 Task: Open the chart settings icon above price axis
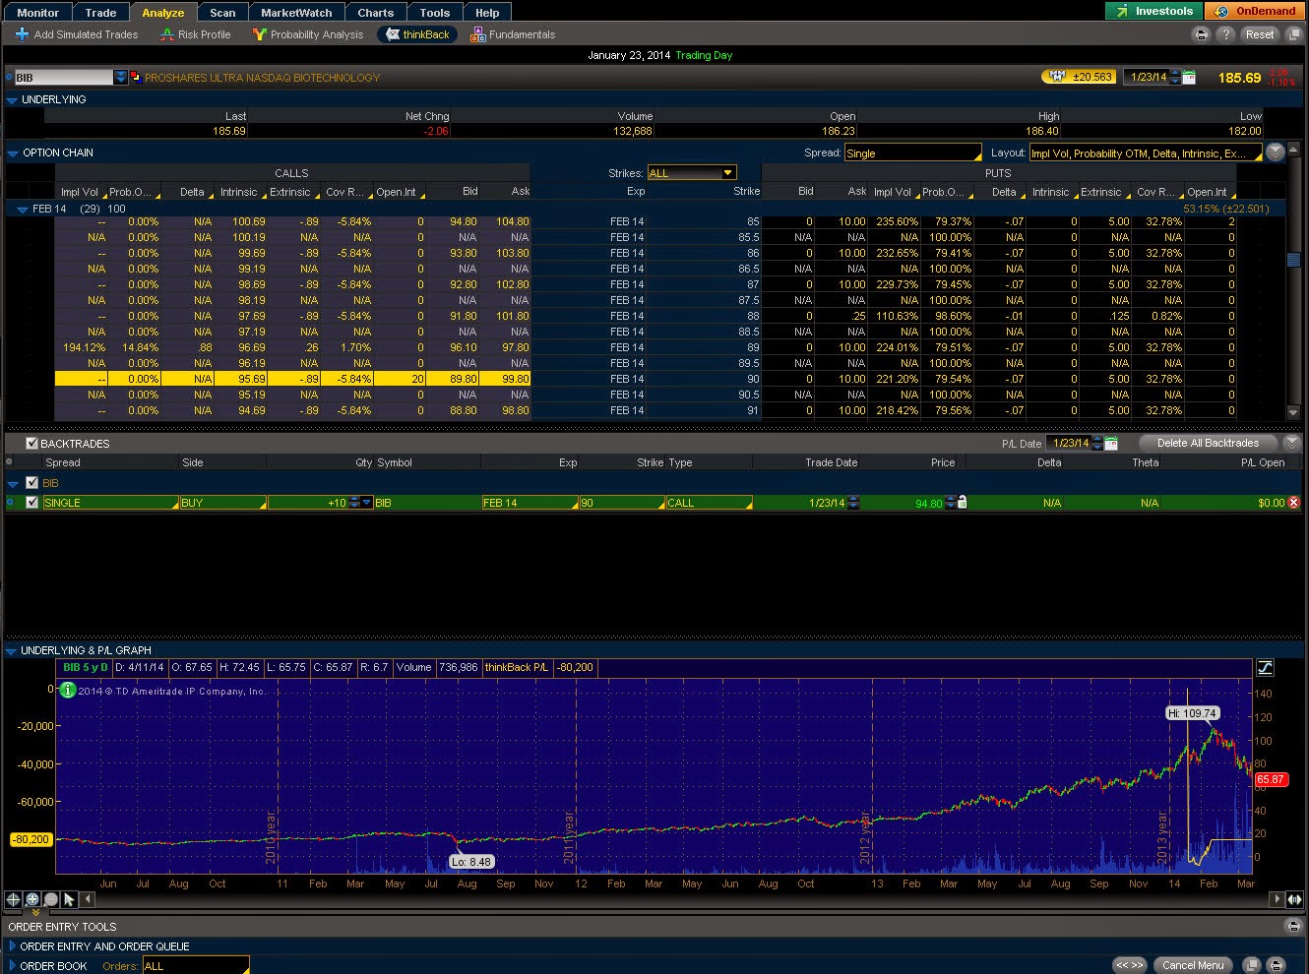pyautogui.click(x=1266, y=668)
